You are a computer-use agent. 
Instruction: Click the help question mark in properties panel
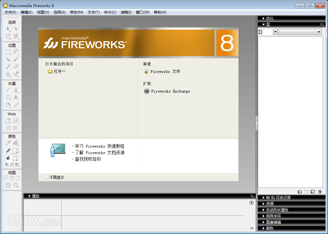251,203
